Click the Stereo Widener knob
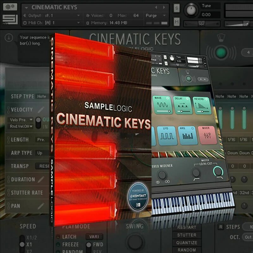Image resolution: width=253 pixels, height=253 pixels. tap(162, 175)
